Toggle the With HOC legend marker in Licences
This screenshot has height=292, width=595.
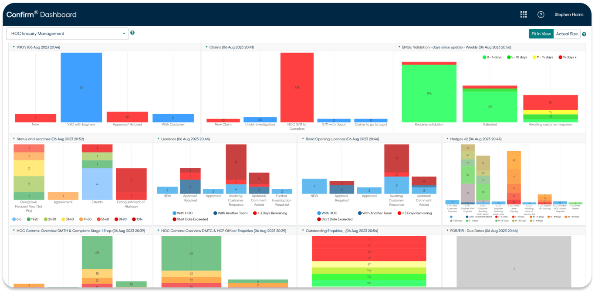174,213
